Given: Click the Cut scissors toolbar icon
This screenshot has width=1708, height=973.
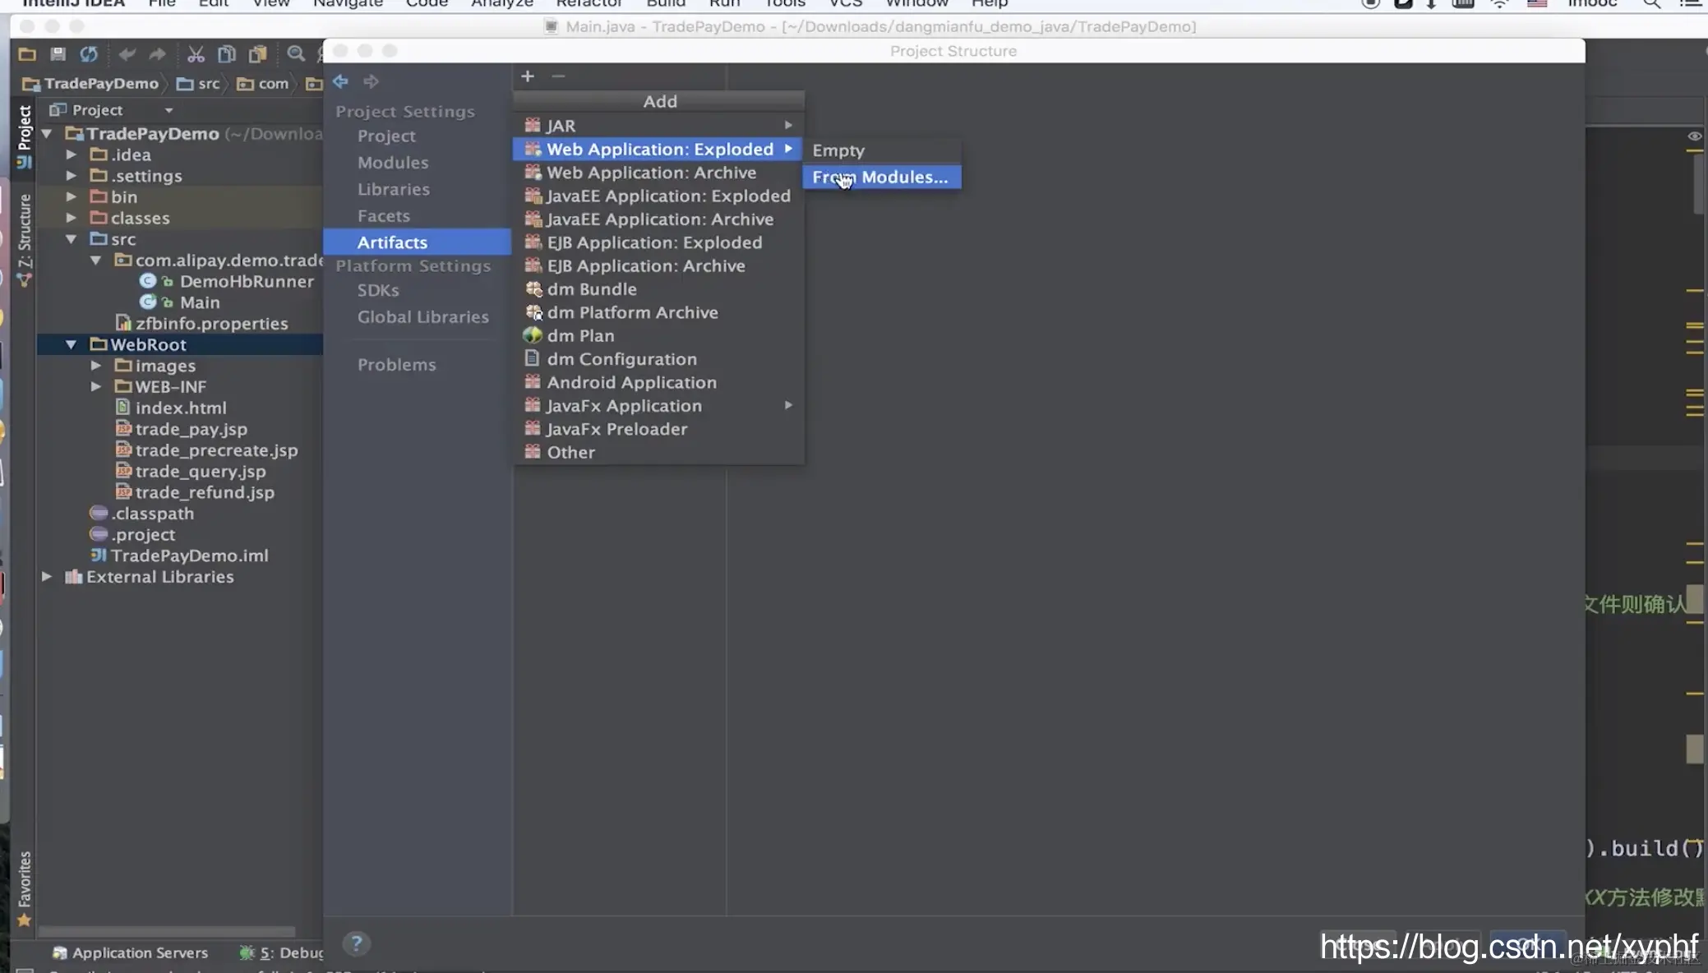Looking at the screenshot, I should click(x=196, y=54).
